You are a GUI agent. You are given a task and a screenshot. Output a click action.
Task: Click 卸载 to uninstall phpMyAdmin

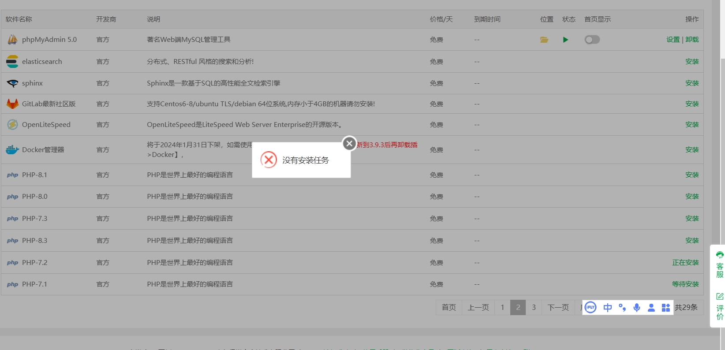click(692, 40)
